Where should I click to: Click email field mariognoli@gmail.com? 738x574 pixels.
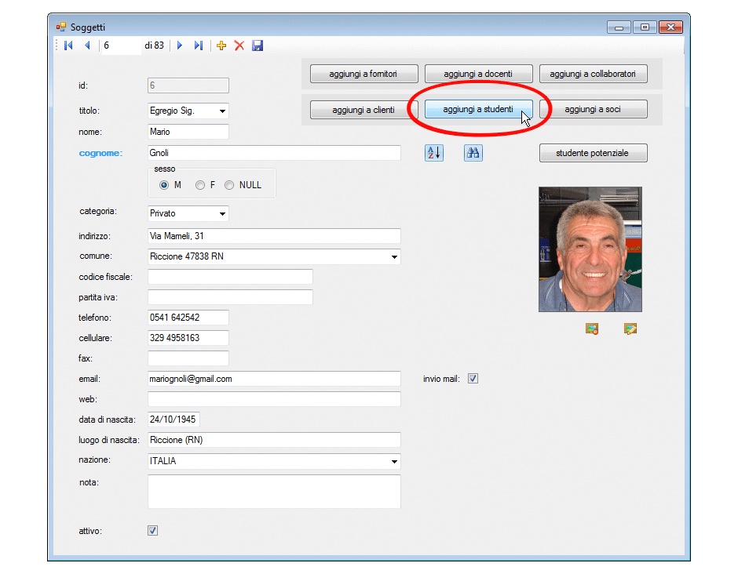pyautogui.click(x=274, y=379)
